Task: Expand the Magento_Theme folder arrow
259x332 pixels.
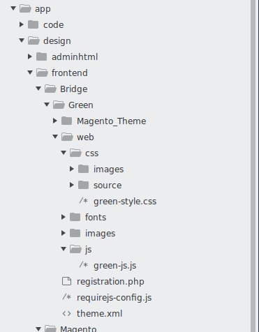Action: point(55,121)
